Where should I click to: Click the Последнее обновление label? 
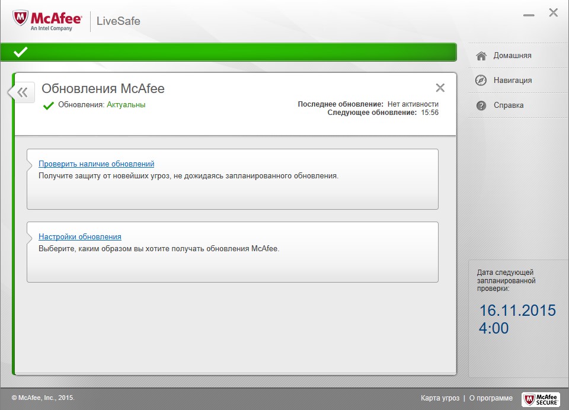pos(340,104)
